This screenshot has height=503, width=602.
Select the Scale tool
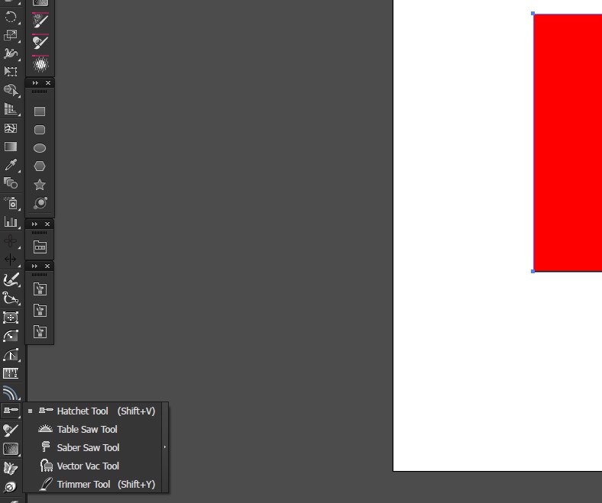click(11, 35)
